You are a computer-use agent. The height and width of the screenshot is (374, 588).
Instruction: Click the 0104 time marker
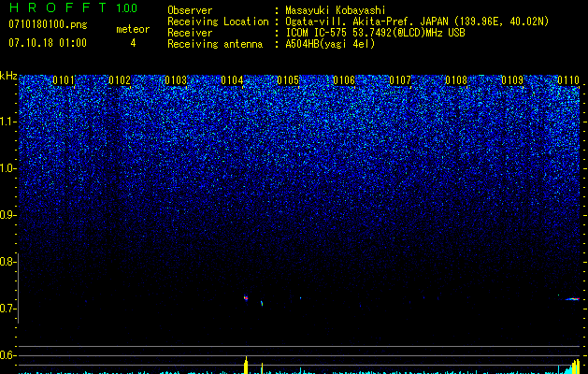pos(232,80)
